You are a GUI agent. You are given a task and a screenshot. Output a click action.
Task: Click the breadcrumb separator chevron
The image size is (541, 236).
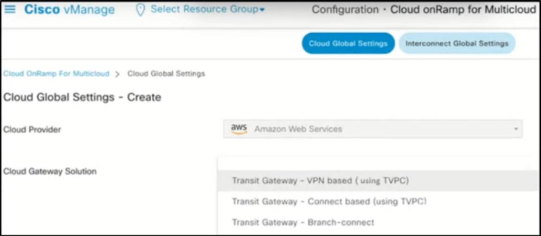pyautogui.click(x=117, y=74)
